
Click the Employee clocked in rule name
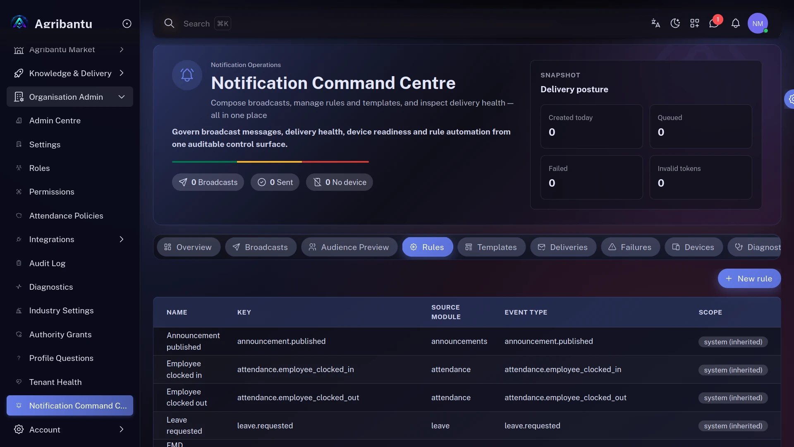184,369
